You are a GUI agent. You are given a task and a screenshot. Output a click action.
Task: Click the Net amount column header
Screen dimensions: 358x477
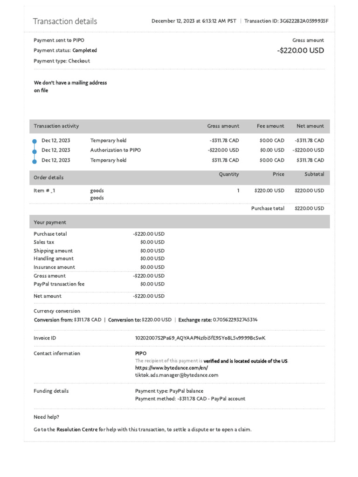tap(310, 126)
